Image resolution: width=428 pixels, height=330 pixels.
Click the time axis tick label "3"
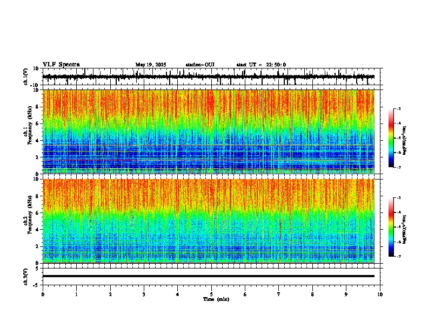coord(144,294)
